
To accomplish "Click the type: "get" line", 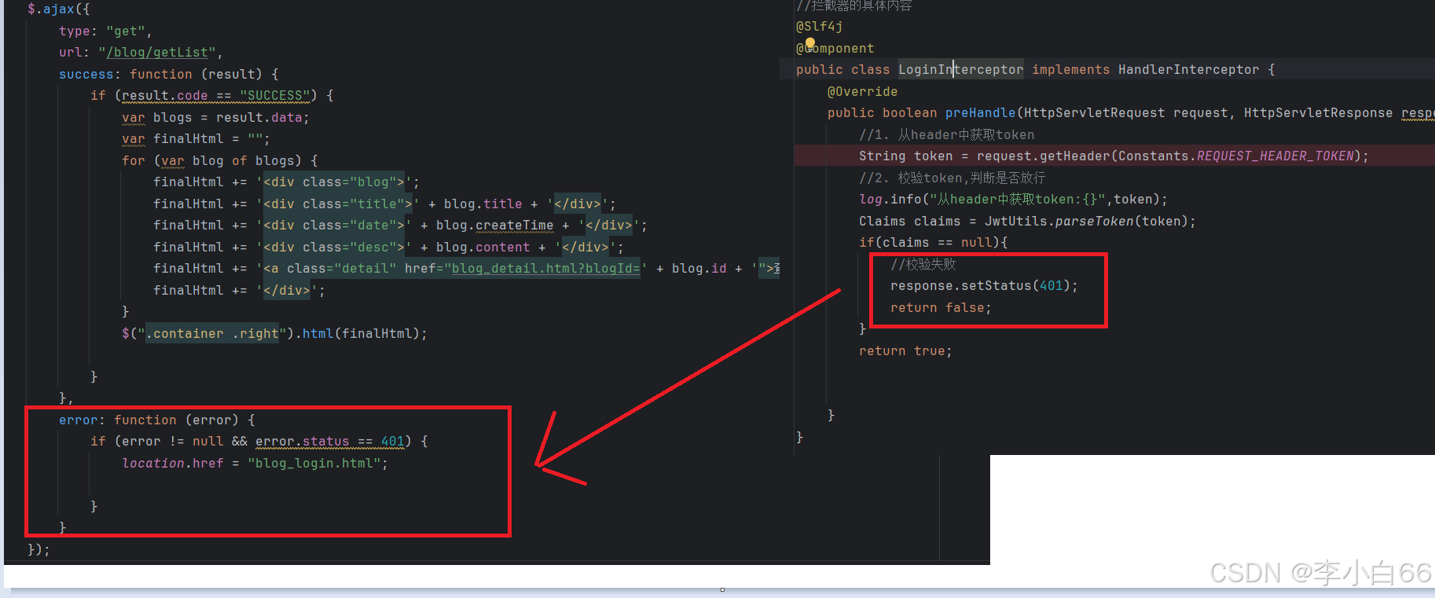I will pyautogui.click(x=105, y=31).
